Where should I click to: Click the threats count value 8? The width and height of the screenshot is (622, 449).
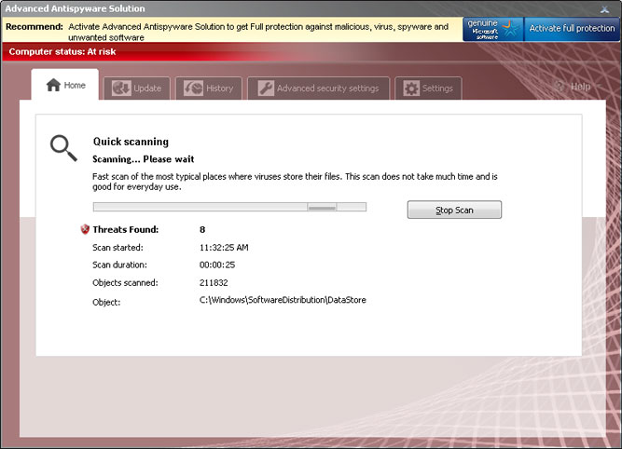(202, 229)
